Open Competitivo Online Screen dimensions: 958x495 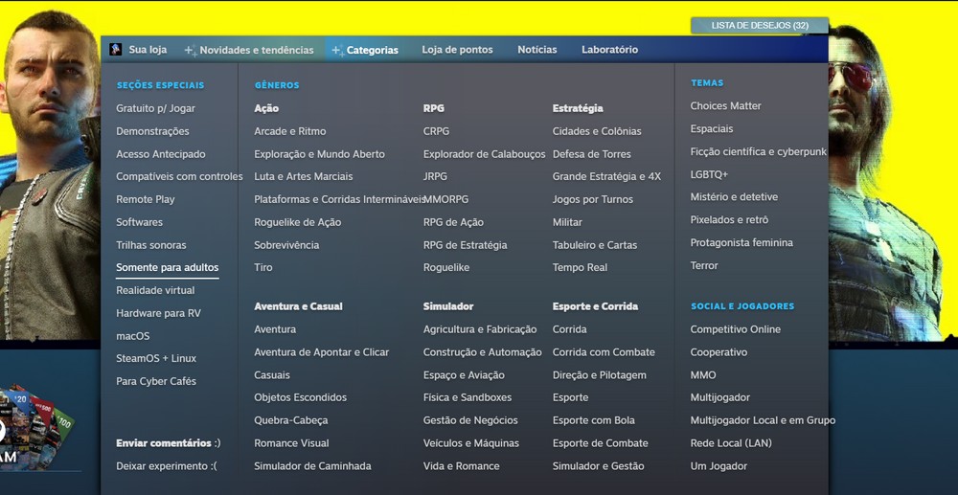click(x=736, y=329)
